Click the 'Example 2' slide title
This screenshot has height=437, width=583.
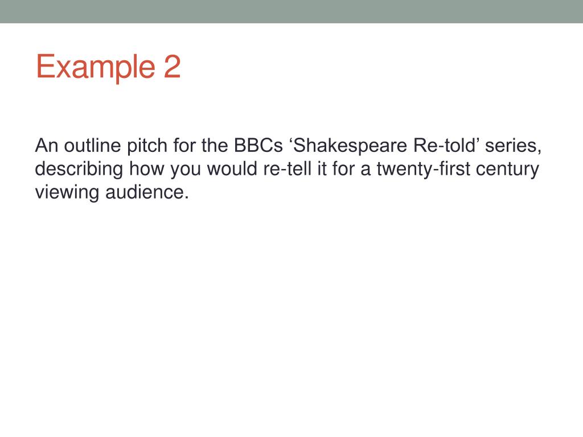pyautogui.click(x=108, y=67)
